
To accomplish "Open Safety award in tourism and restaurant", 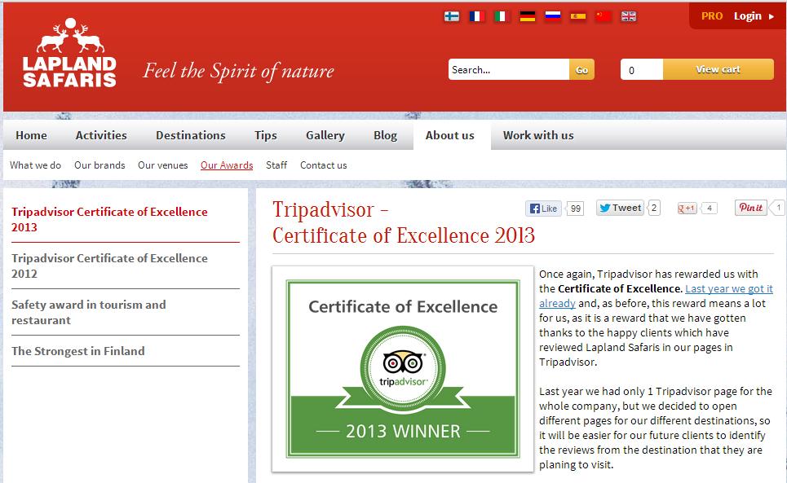I will coord(89,312).
